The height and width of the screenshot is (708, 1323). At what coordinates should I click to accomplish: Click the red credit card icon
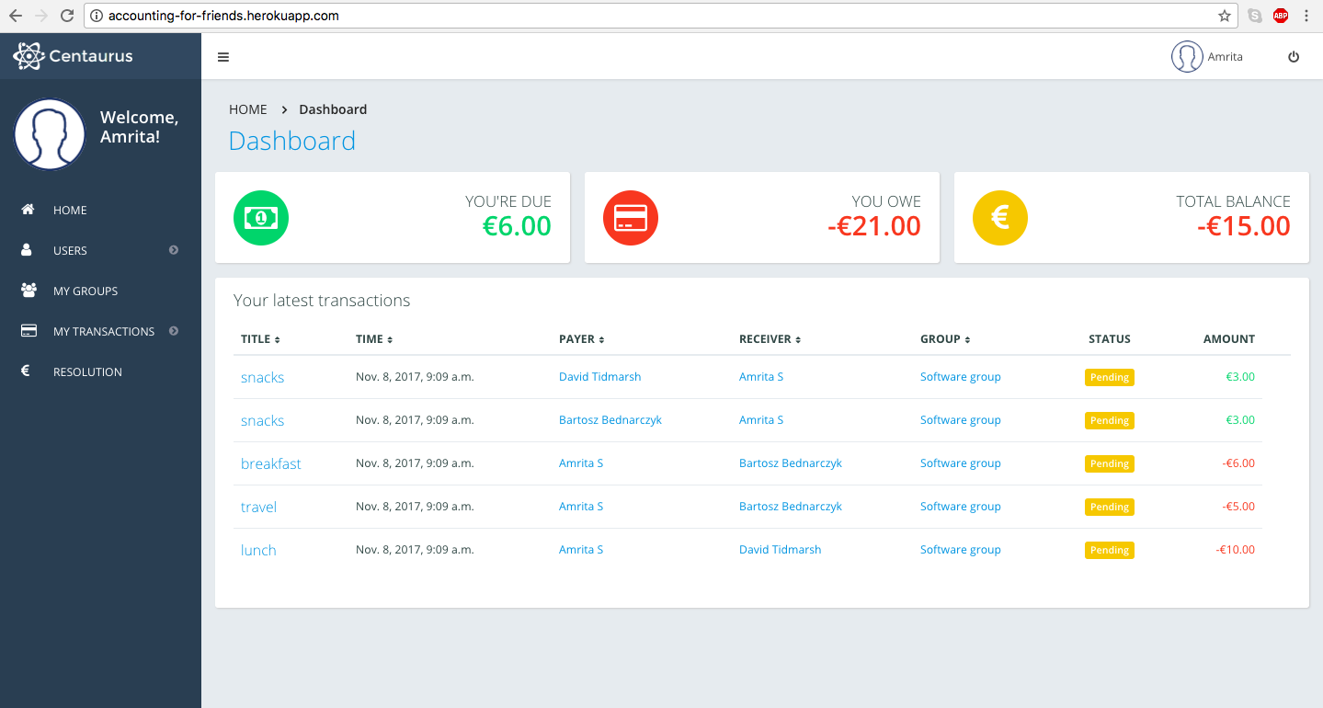631,218
